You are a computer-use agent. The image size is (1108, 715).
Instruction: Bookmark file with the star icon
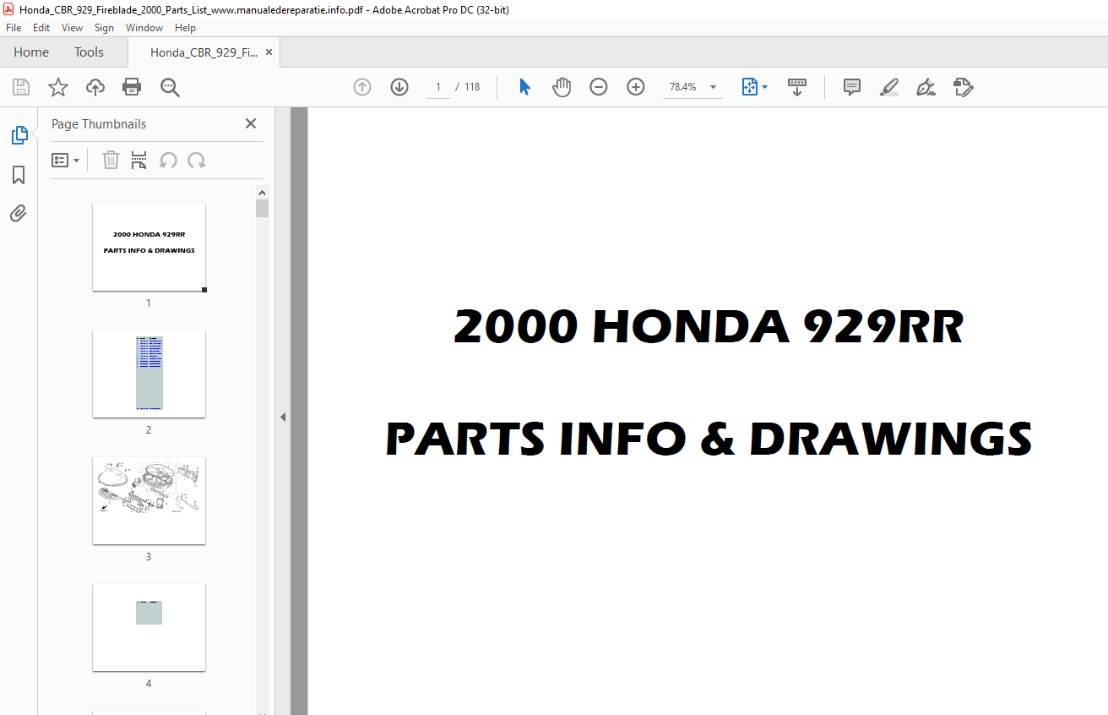tap(58, 87)
